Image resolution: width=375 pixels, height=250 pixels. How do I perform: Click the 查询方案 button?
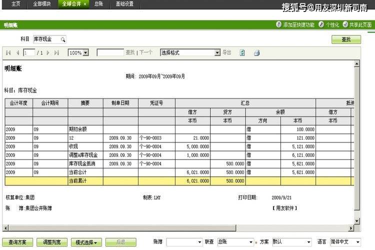(17, 242)
